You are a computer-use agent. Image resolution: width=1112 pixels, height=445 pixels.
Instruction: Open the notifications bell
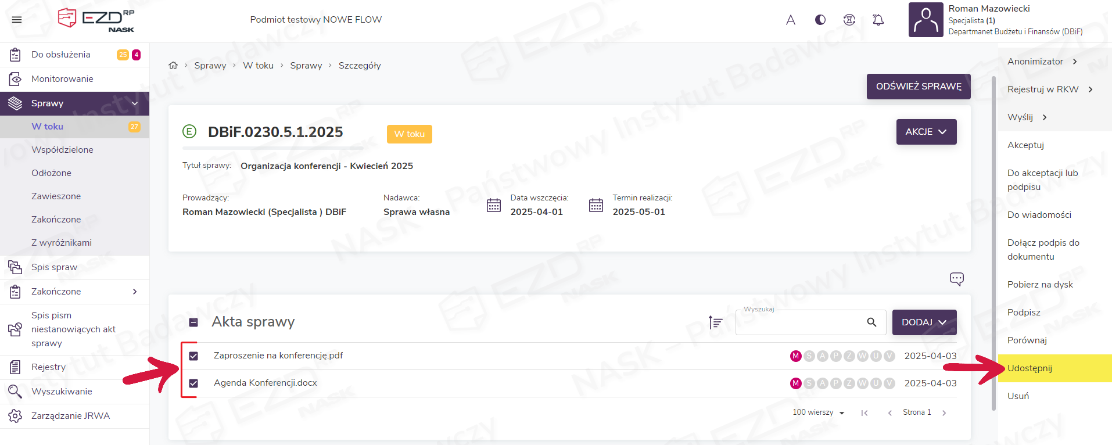(878, 20)
